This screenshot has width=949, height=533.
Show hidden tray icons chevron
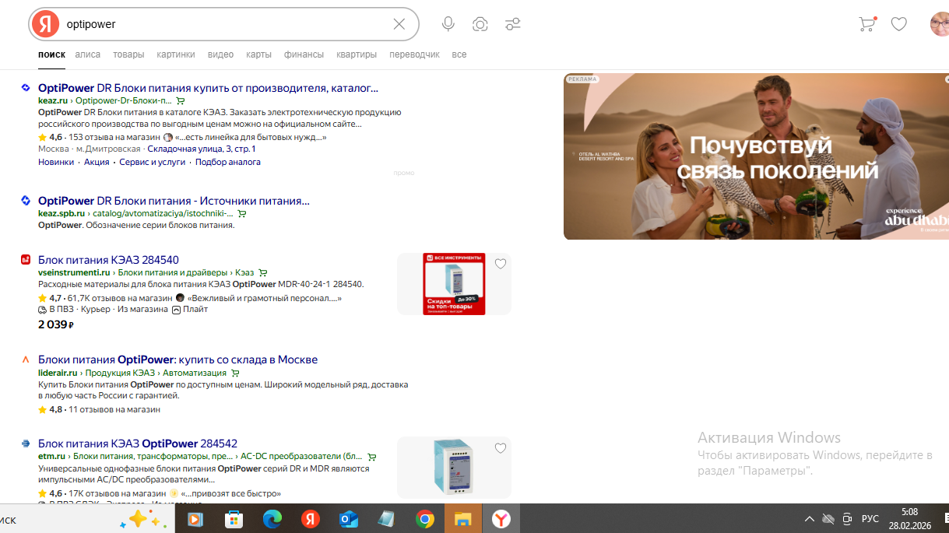pyautogui.click(x=810, y=519)
